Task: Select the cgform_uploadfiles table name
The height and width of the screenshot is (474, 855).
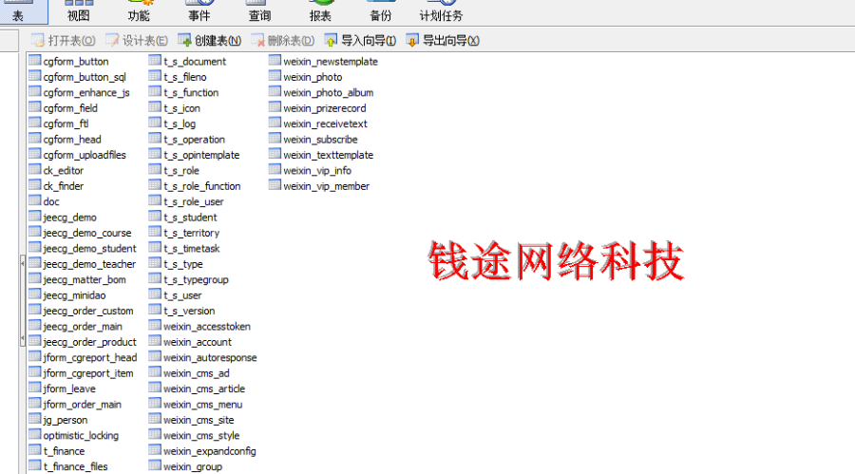Action: point(85,156)
